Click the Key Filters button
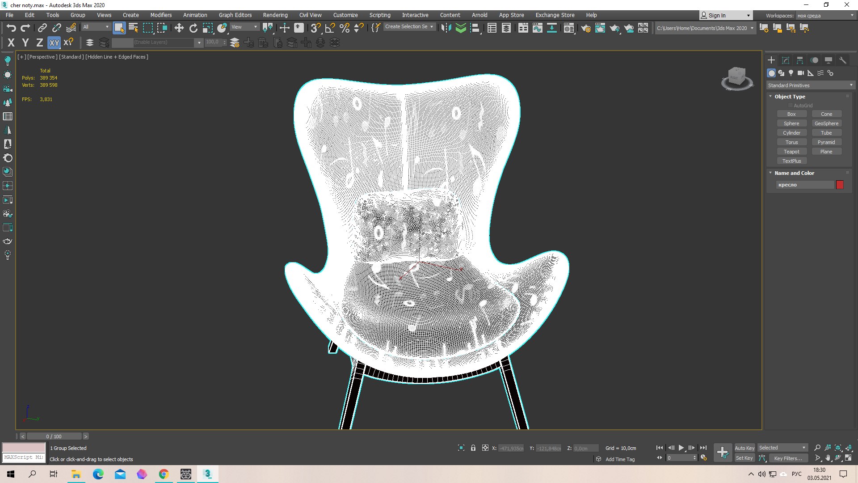 point(788,458)
